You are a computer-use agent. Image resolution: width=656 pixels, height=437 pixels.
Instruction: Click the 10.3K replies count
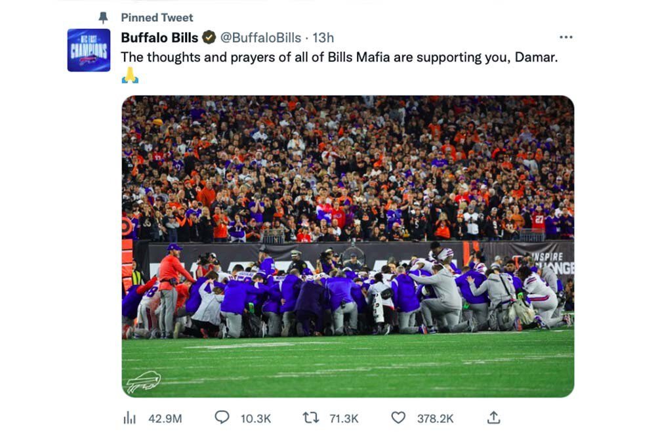click(x=256, y=418)
